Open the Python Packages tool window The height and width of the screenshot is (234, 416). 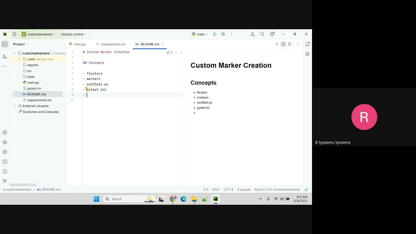click(5, 142)
